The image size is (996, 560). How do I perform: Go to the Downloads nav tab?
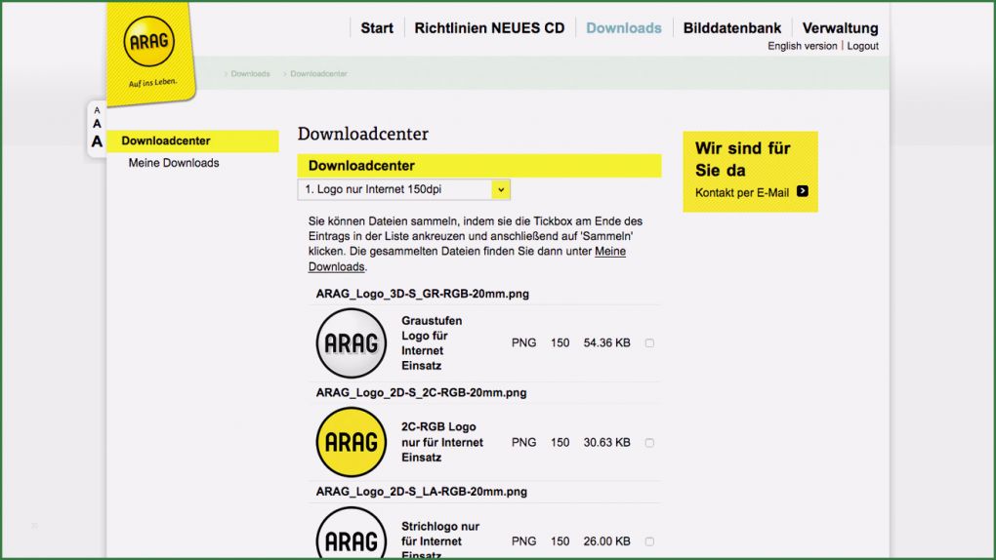click(x=624, y=28)
